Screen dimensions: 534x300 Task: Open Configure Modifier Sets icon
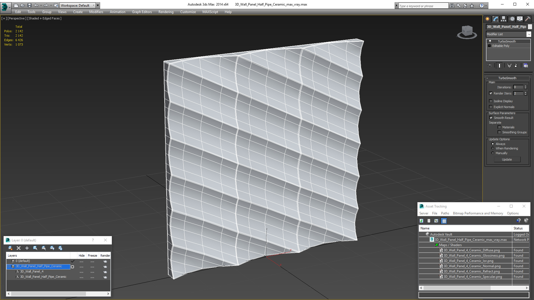(x=526, y=66)
